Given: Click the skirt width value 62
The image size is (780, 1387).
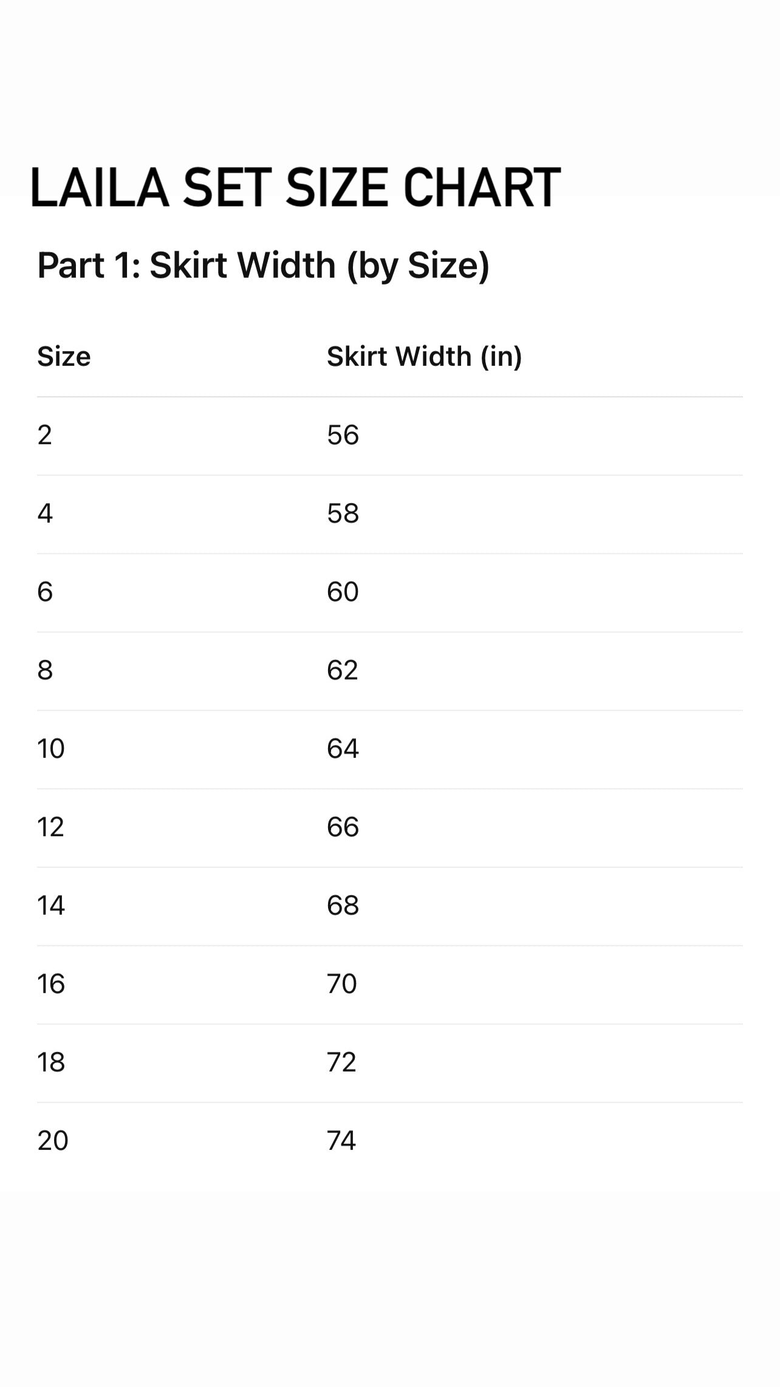Looking at the screenshot, I should pos(343,670).
